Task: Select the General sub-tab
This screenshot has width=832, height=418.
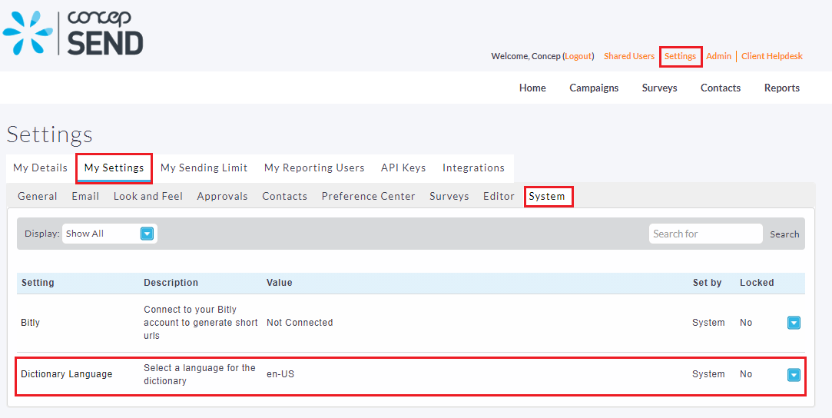Action: pyautogui.click(x=37, y=196)
